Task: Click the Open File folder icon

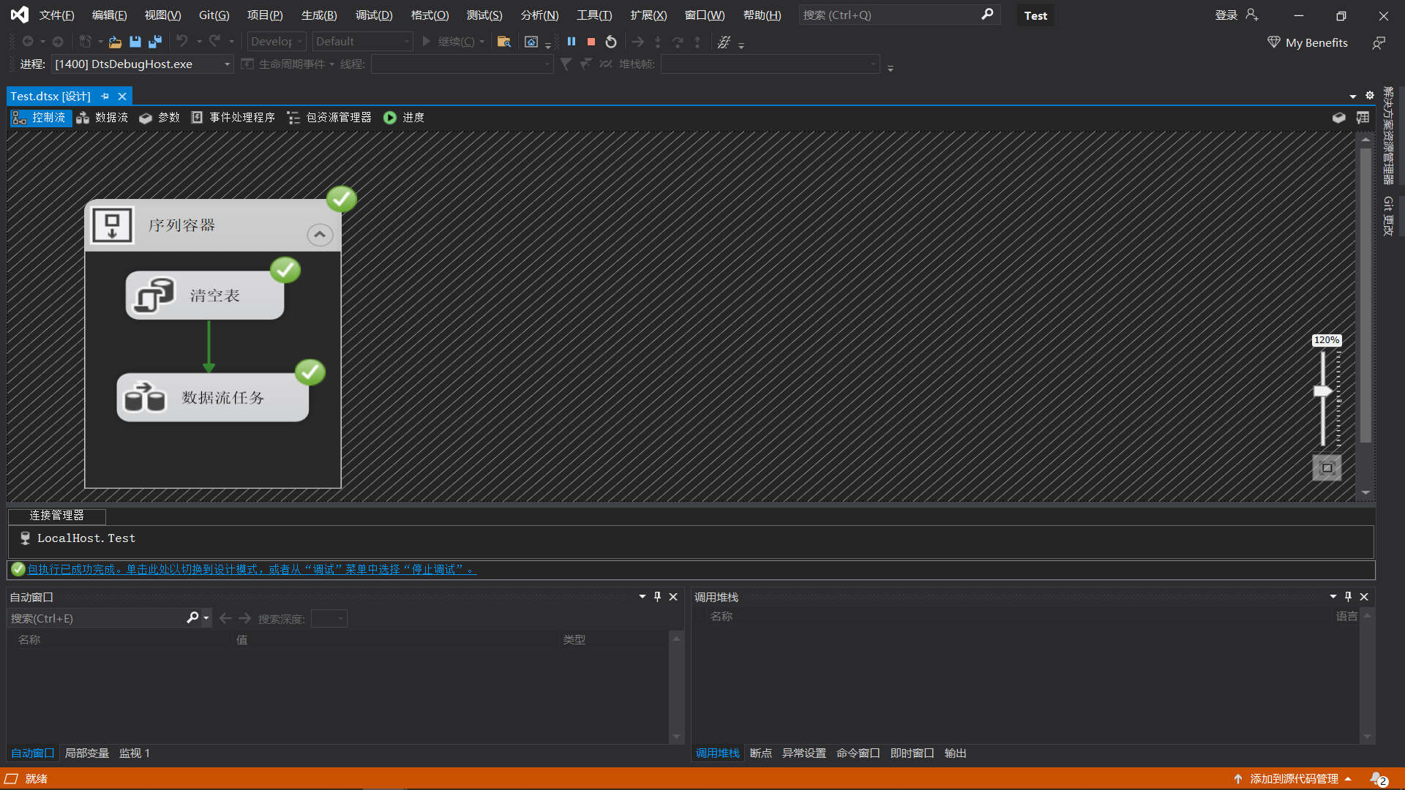Action: [x=115, y=42]
